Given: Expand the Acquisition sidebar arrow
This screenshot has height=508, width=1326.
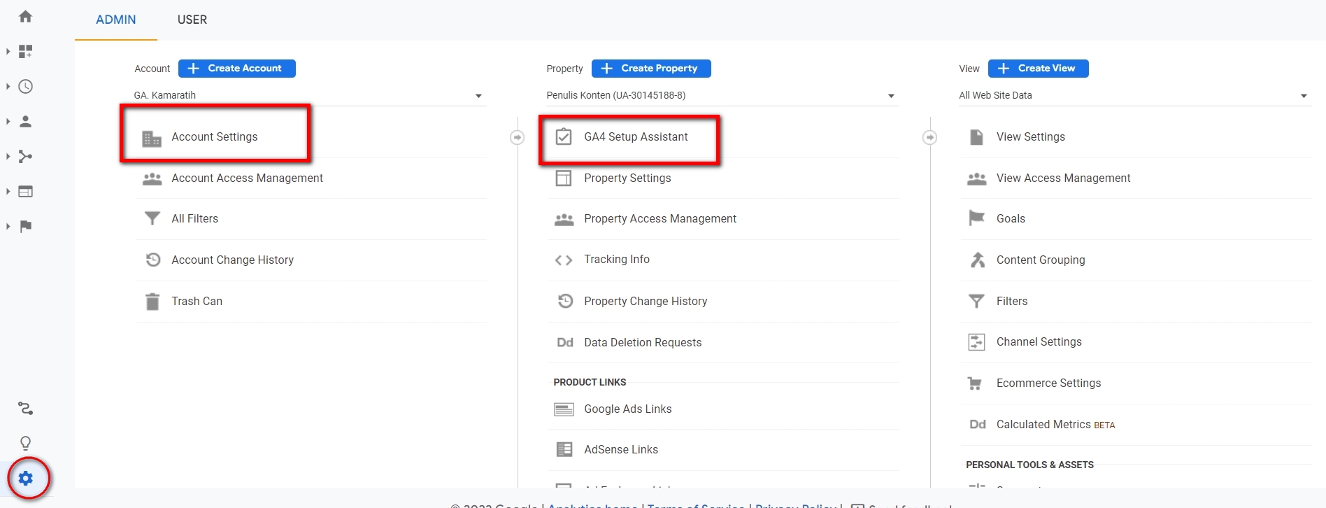Looking at the screenshot, I should [8, 156].
